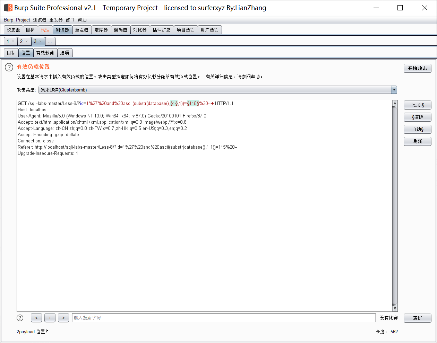This screenshot has width=437, height=343.
Task: Switch to the 代理 tab
Action: [45, 30]
